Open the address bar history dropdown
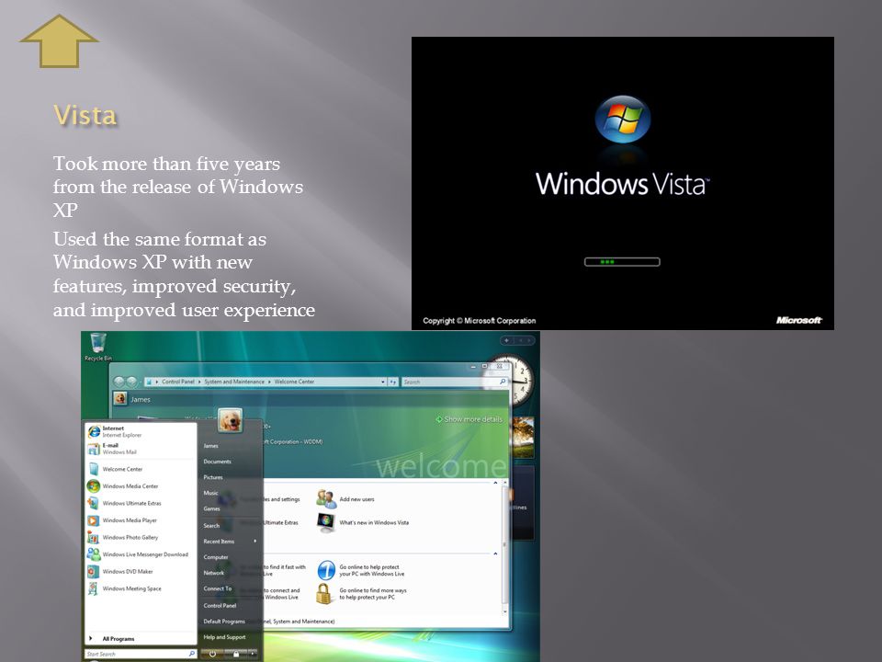882x662 pixels. [x=383, y=382]
